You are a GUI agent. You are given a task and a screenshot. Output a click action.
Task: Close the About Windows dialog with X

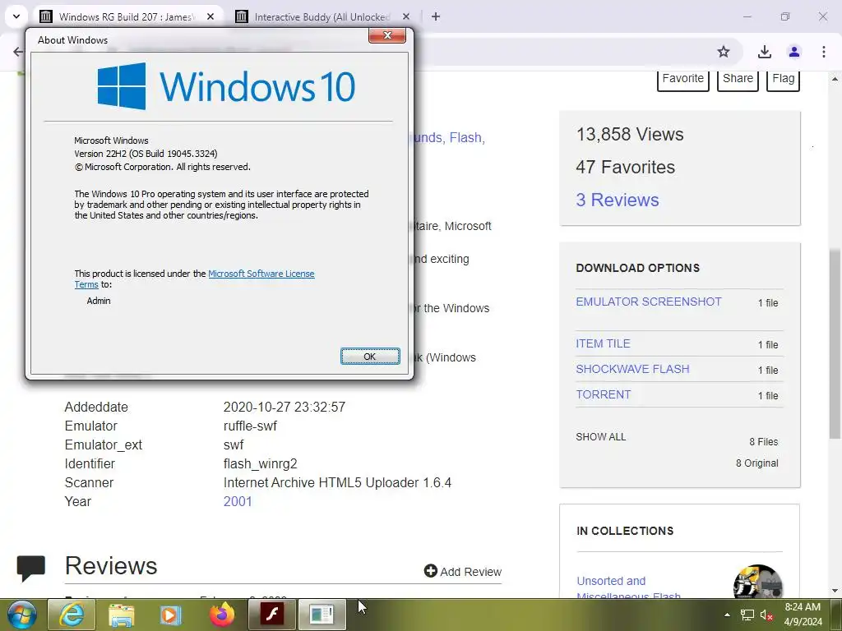point(387,35)
